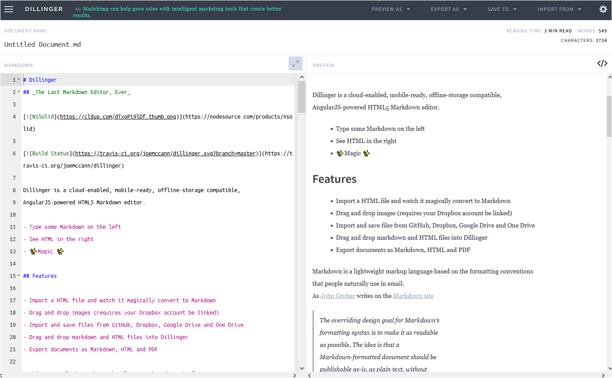Open the SAVE TO dropdown
Screen dimensions: 612x378
click(x=502, y=9)
